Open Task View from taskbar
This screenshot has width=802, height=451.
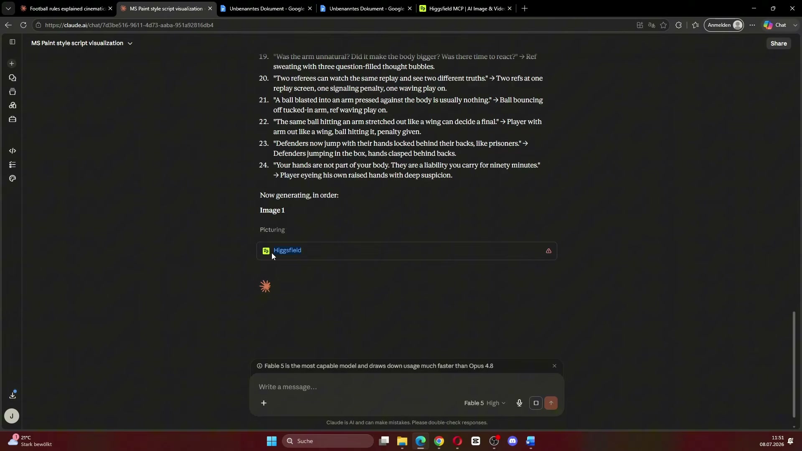coord(384,441)
